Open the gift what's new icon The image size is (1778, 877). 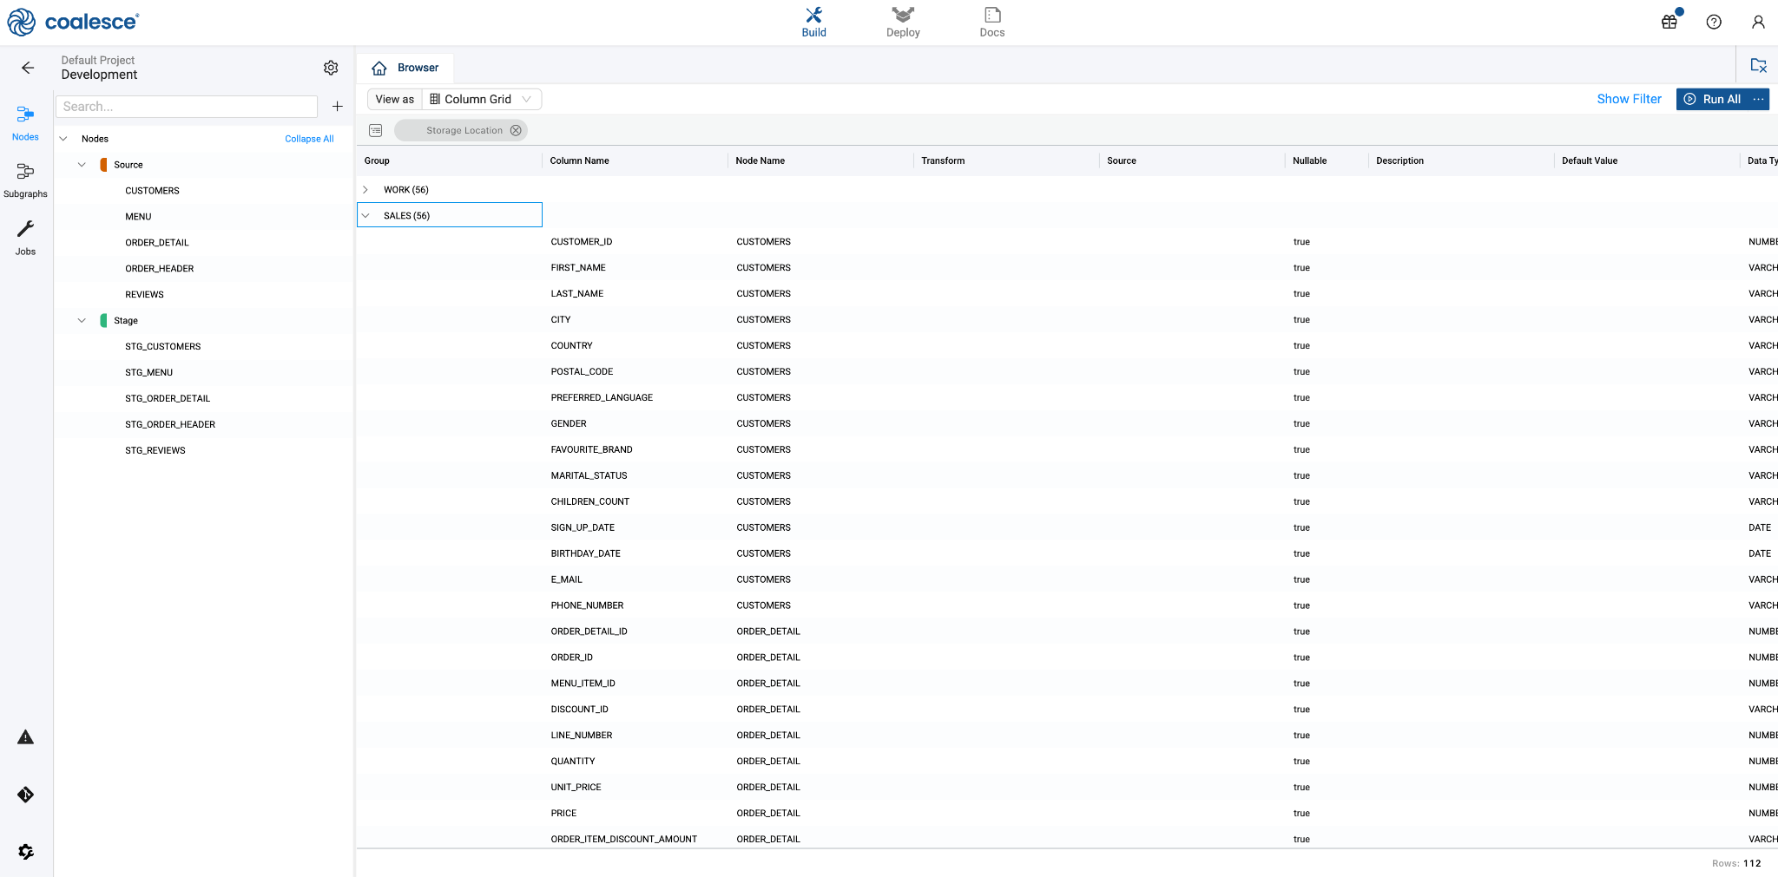[x=1669, y=23]
